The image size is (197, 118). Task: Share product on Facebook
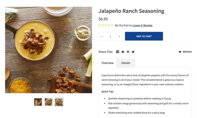click(x=118, y=52)
